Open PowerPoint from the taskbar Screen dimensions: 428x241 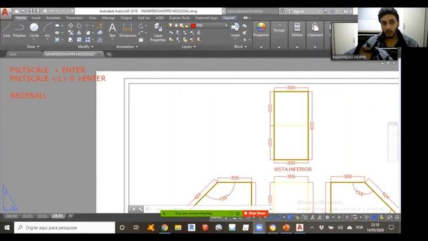(x=286, y=228)
